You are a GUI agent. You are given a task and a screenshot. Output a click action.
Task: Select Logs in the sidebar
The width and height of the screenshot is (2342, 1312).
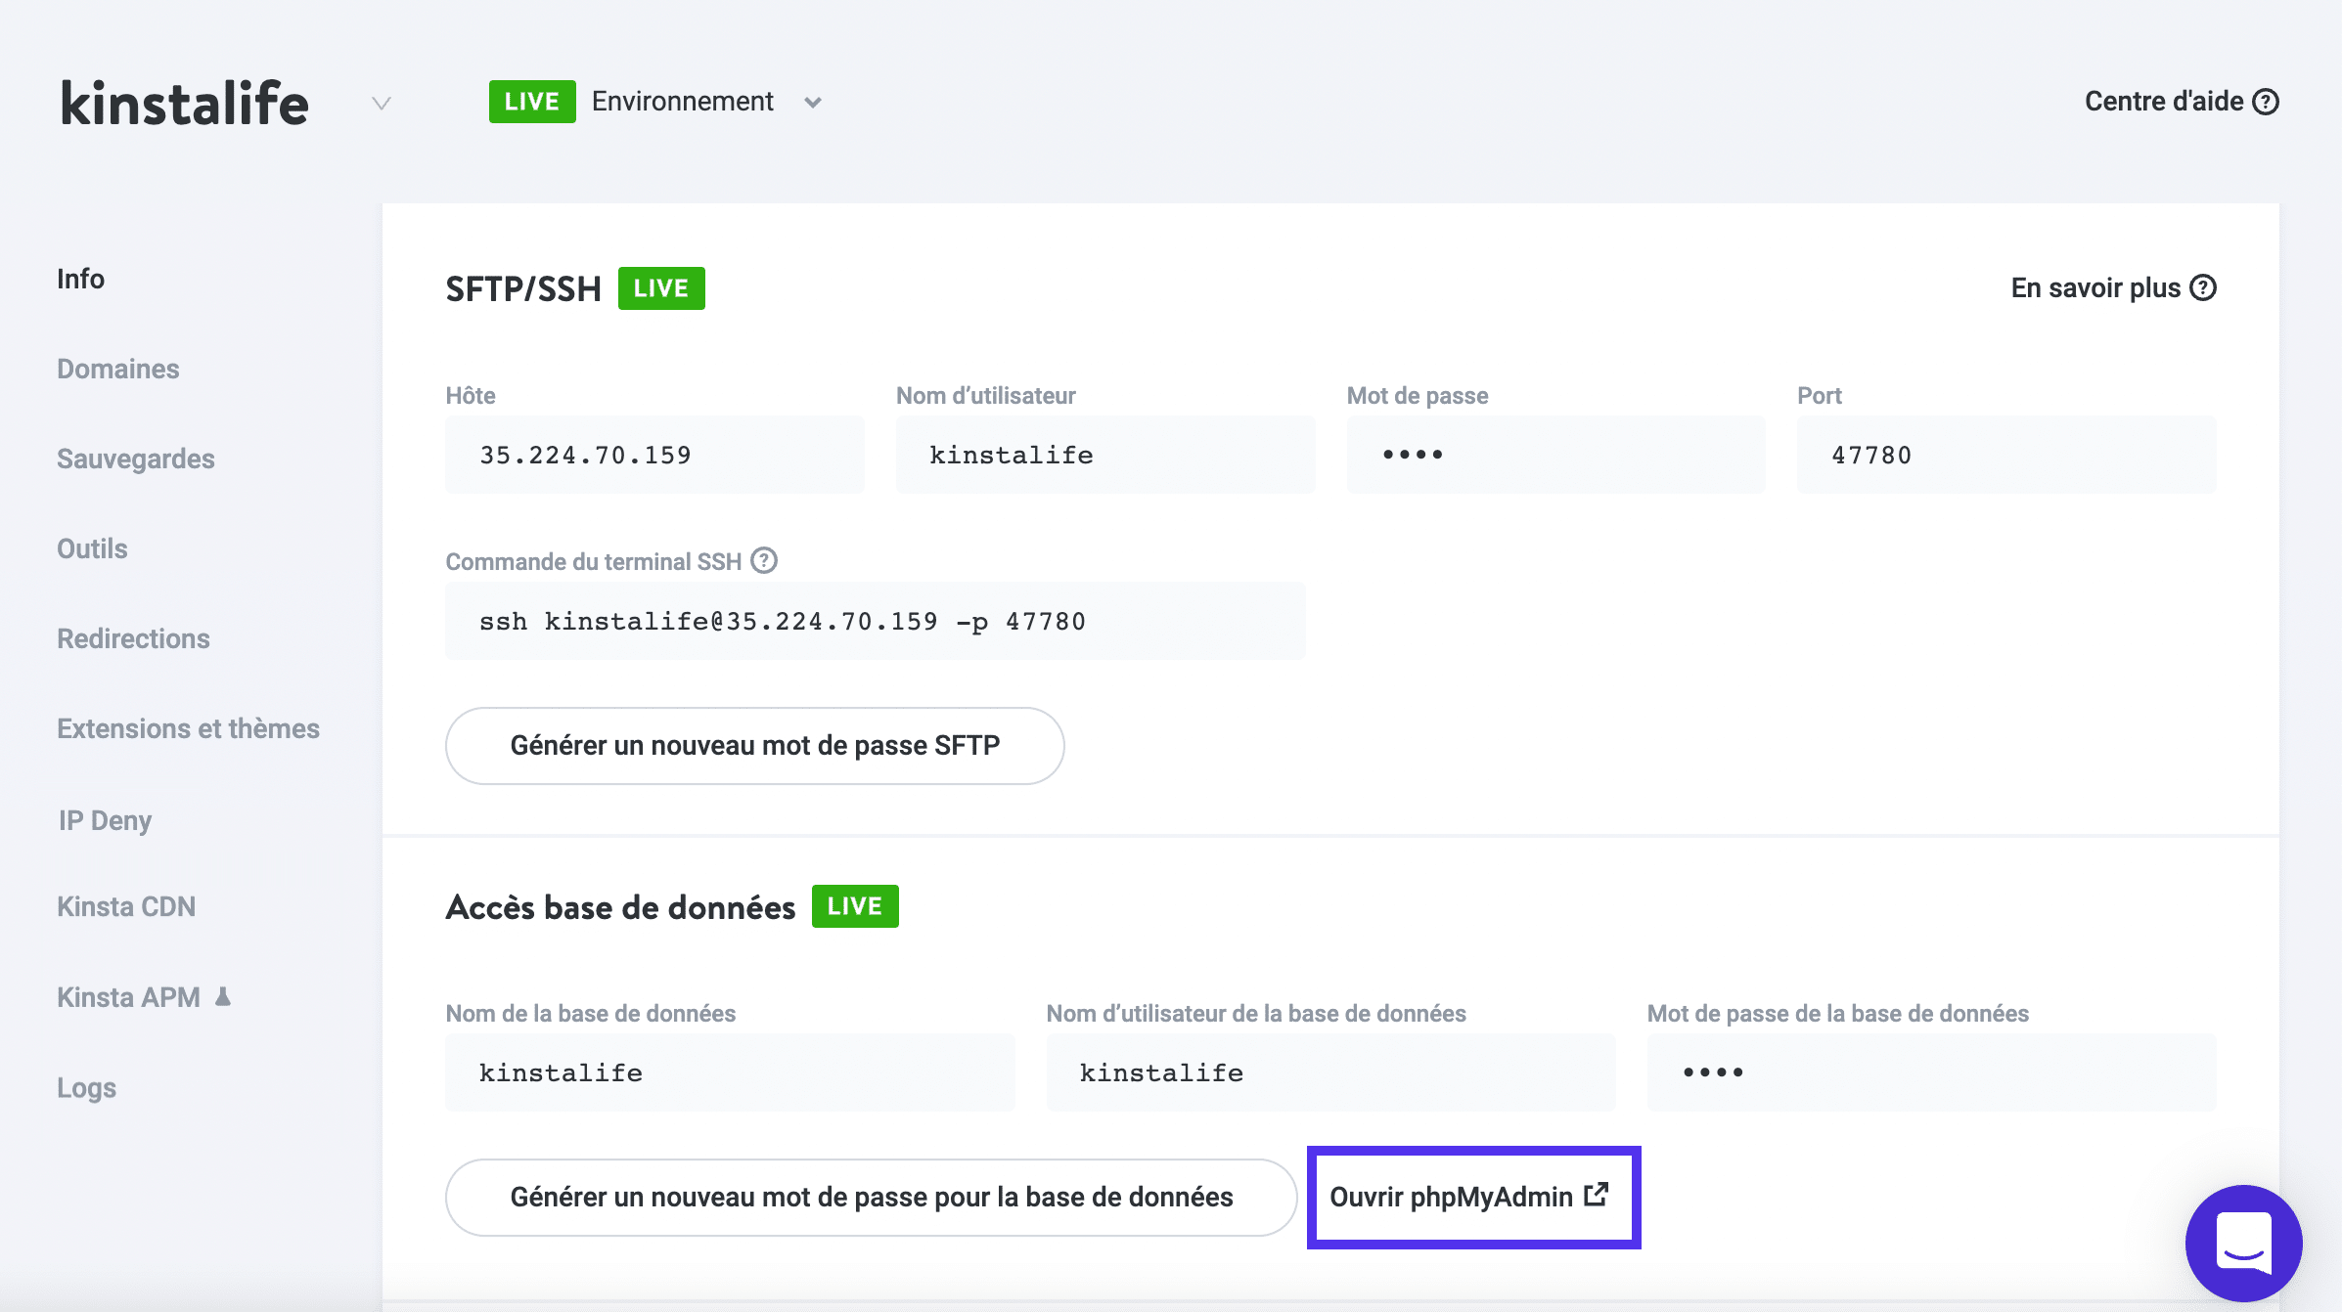[86, 1087]
